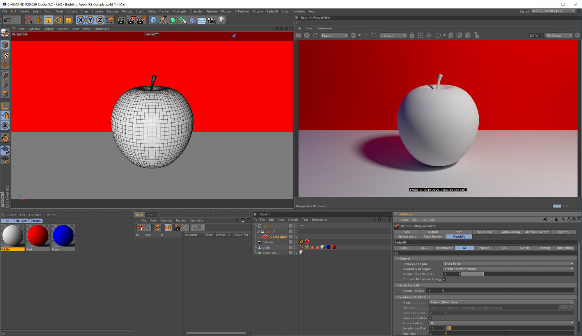The image size is (582, 336).
Task: Enable Conserve Reflections Energy checkbox
Action: [444, 279]
